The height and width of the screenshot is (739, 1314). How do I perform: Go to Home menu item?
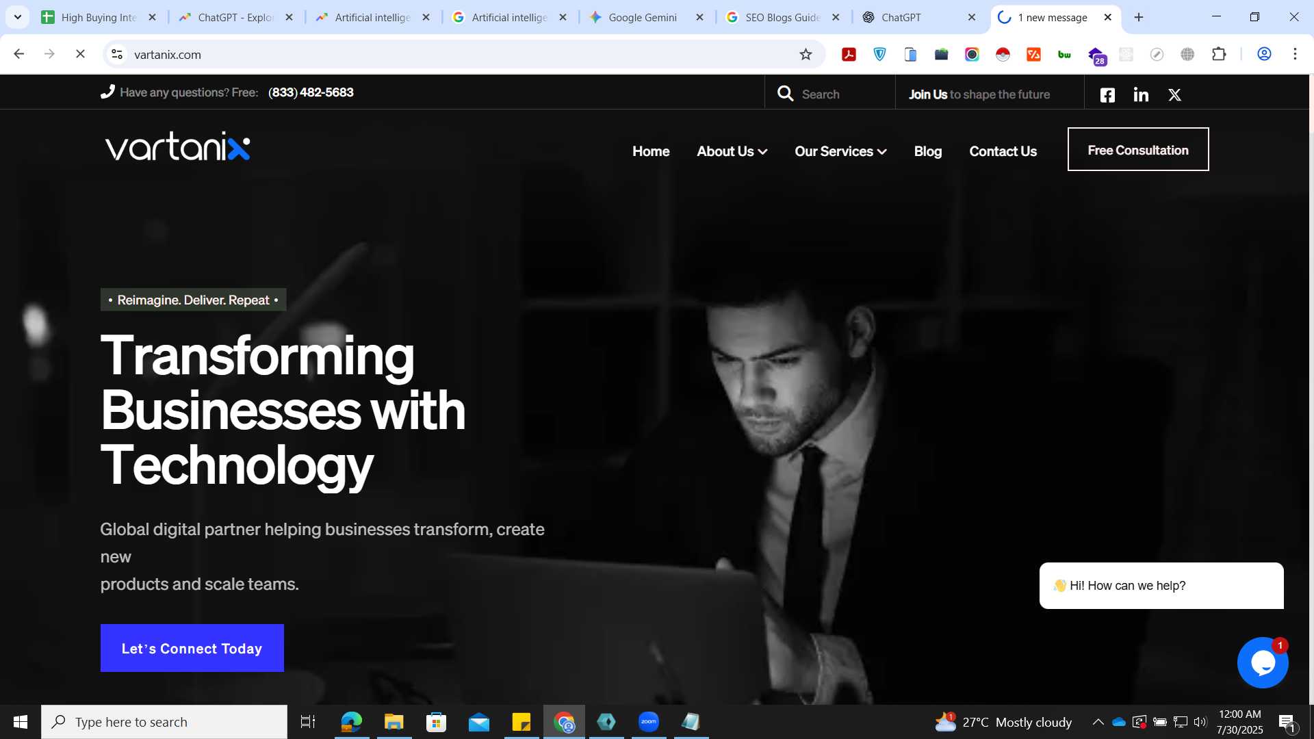coord(651,151)
